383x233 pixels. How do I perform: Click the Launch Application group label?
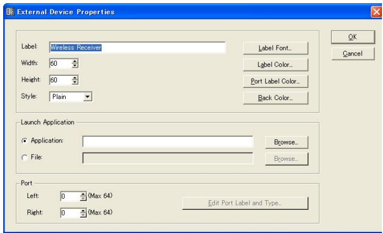pyautogui.click(x=48, y=122)
